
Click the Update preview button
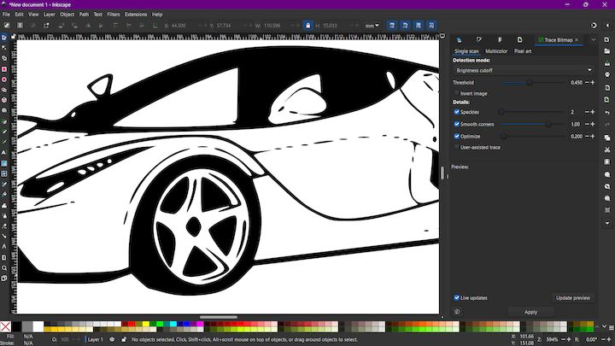572,298
